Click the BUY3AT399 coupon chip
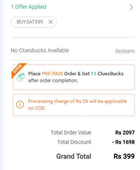 tap(34, 22)
